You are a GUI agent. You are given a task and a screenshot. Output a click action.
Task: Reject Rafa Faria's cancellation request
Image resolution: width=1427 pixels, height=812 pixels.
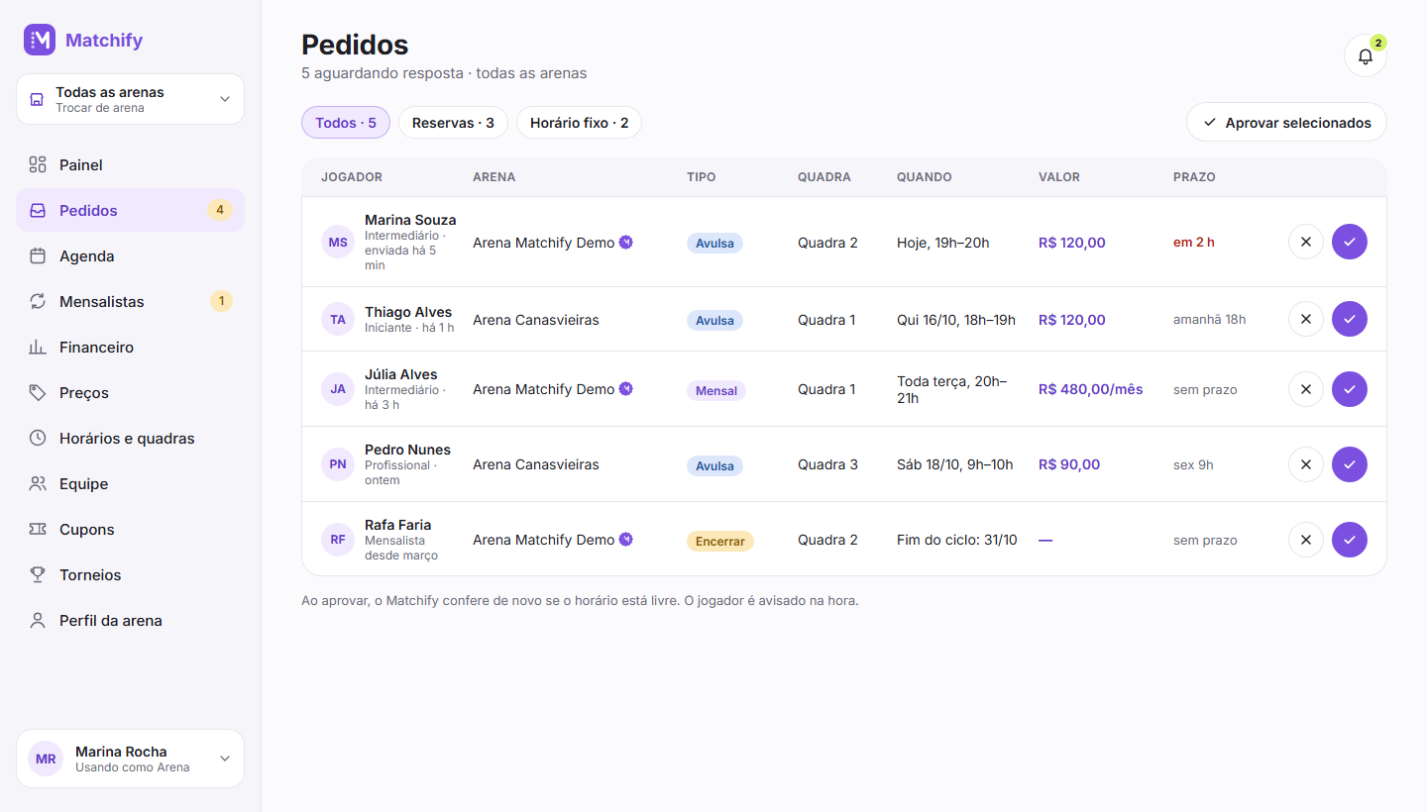1305,540
